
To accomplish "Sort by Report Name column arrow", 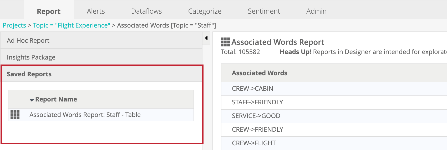I will [x=32, y=100].
